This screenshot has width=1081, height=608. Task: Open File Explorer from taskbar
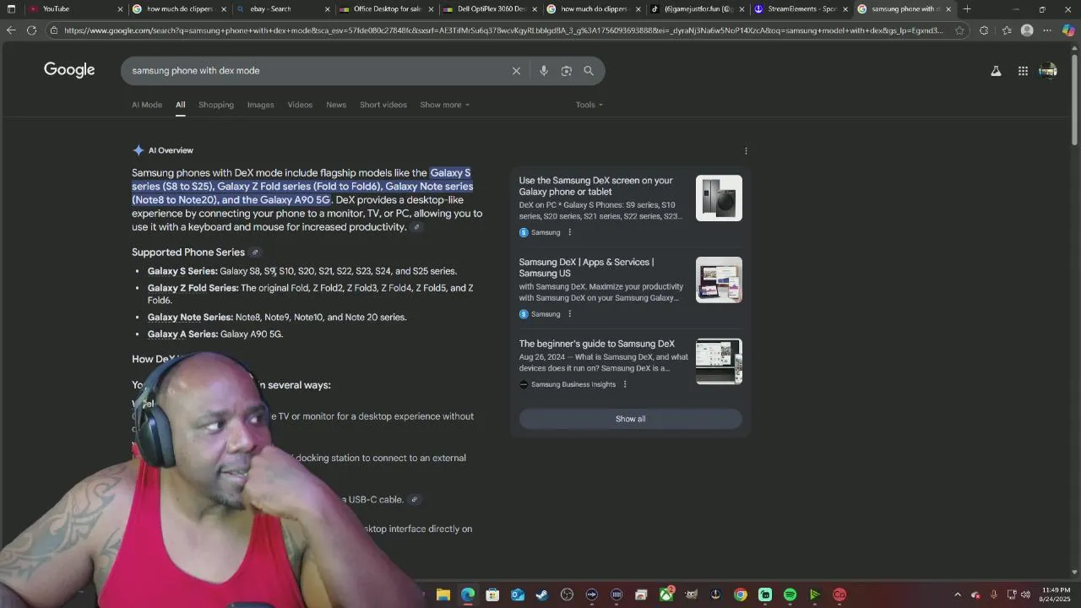pos(443,594)
